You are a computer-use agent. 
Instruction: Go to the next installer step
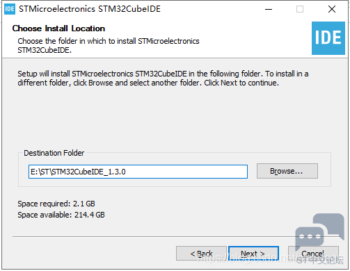(253, 254)
